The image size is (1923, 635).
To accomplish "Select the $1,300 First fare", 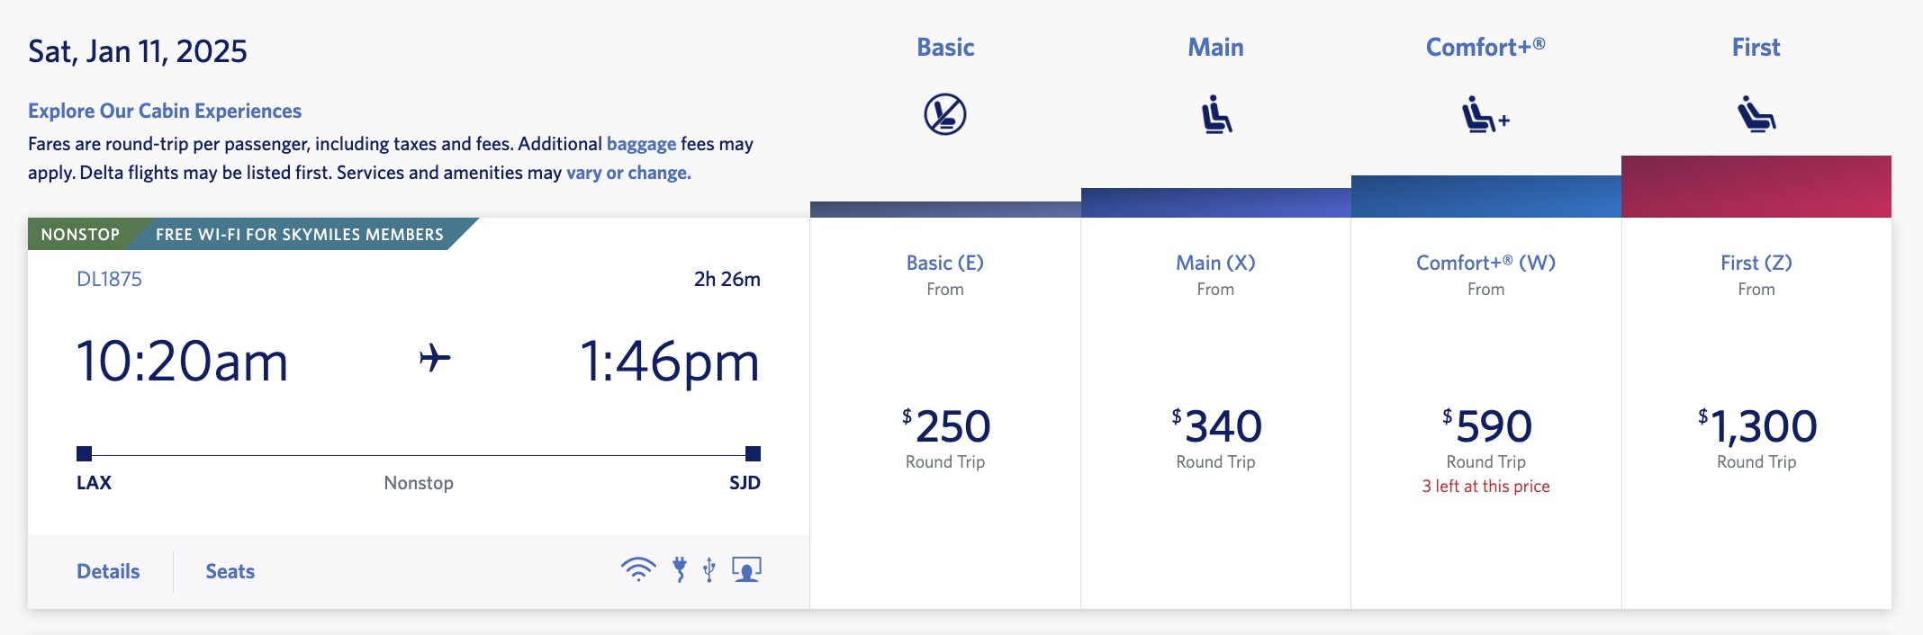I will [1756, 423].
